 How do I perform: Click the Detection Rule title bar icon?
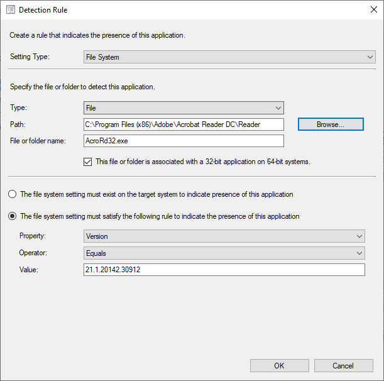(x=10, y=10)
